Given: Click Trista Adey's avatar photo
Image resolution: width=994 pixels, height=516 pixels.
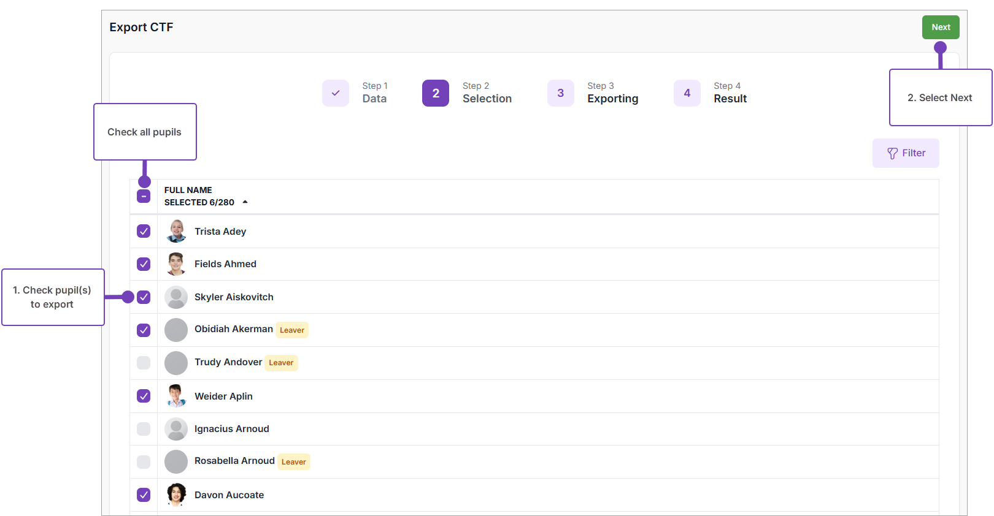Looking at the screenshot, I should tap(176, 232).
